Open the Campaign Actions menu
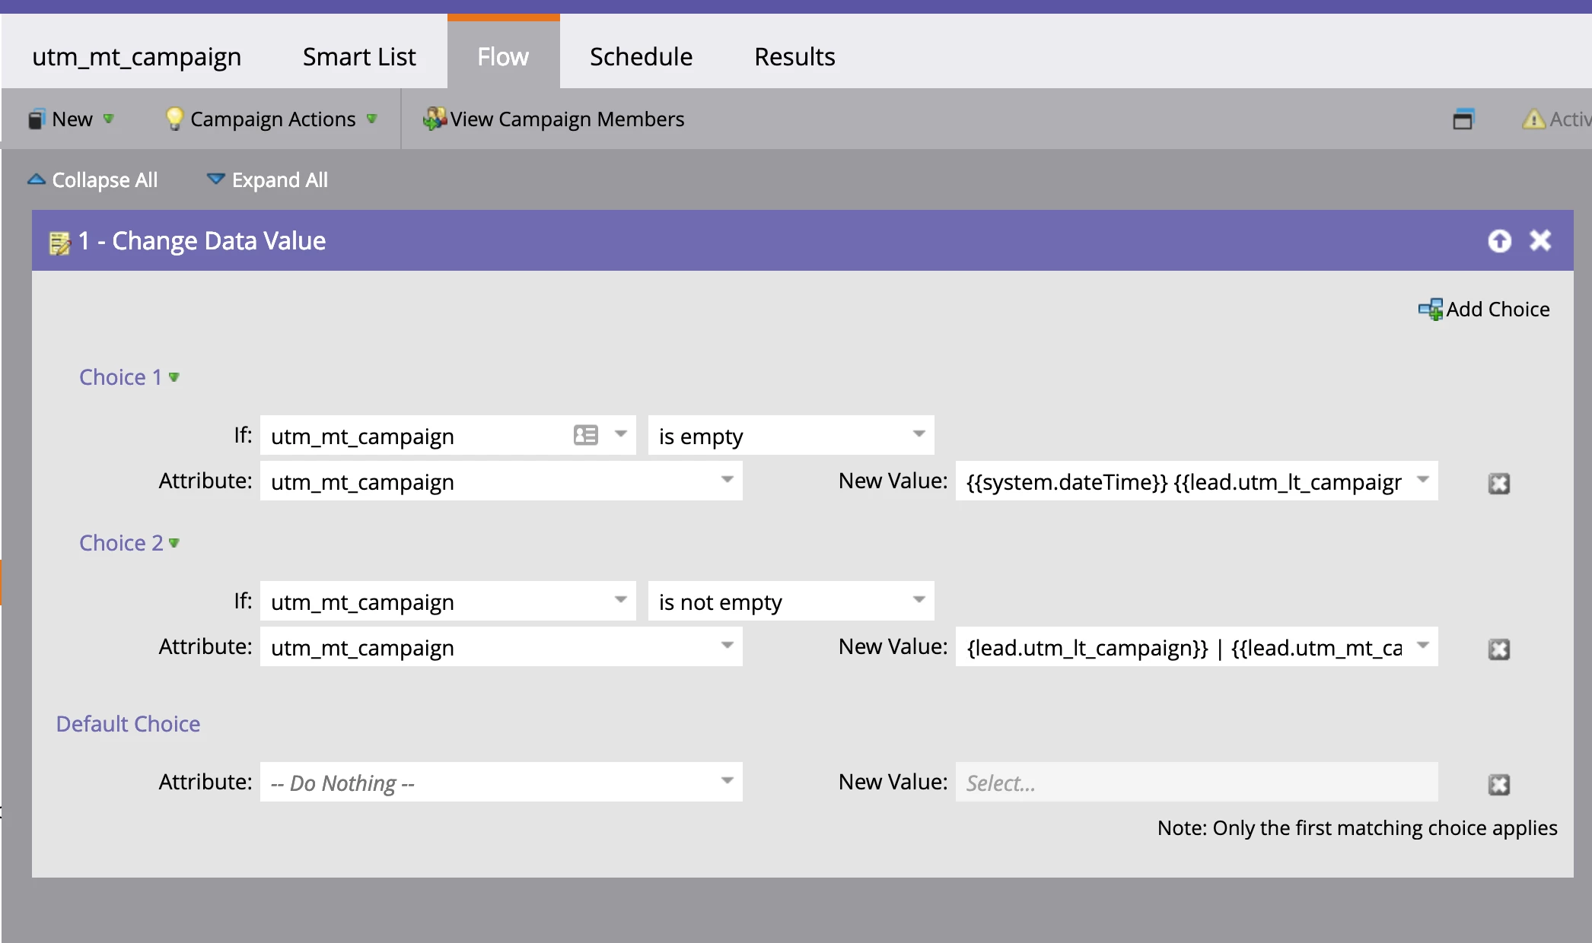 [x=272, y=119]
